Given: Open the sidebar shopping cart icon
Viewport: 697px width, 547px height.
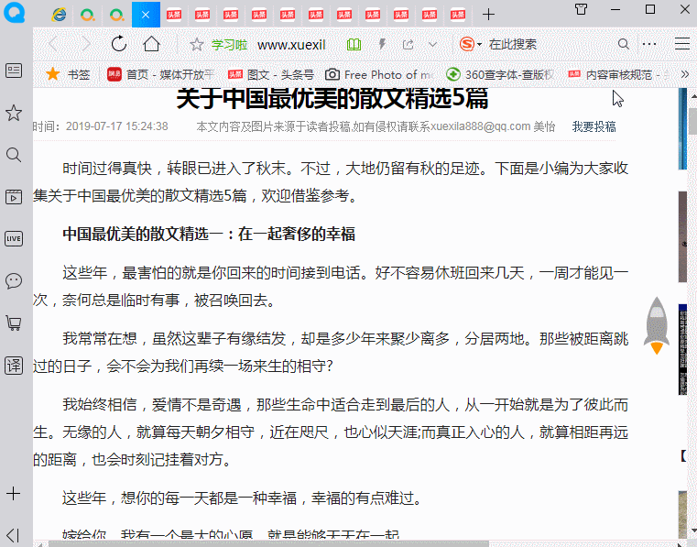Looking at the screenshot, I should pyautogui.click(x=14, y=323).
